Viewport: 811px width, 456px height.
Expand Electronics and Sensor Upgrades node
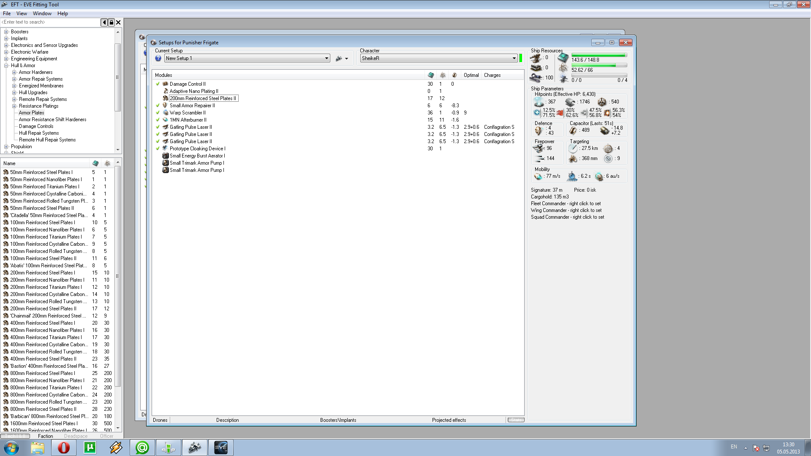pos(6,45)
